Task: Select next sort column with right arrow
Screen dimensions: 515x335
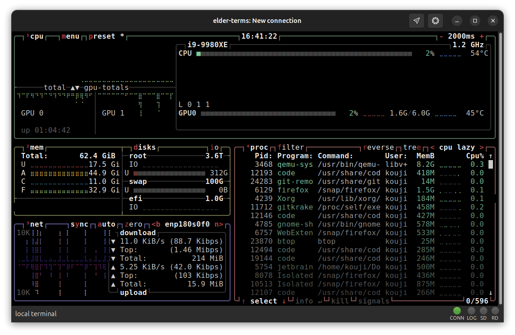Action: (x=481, y=147)
